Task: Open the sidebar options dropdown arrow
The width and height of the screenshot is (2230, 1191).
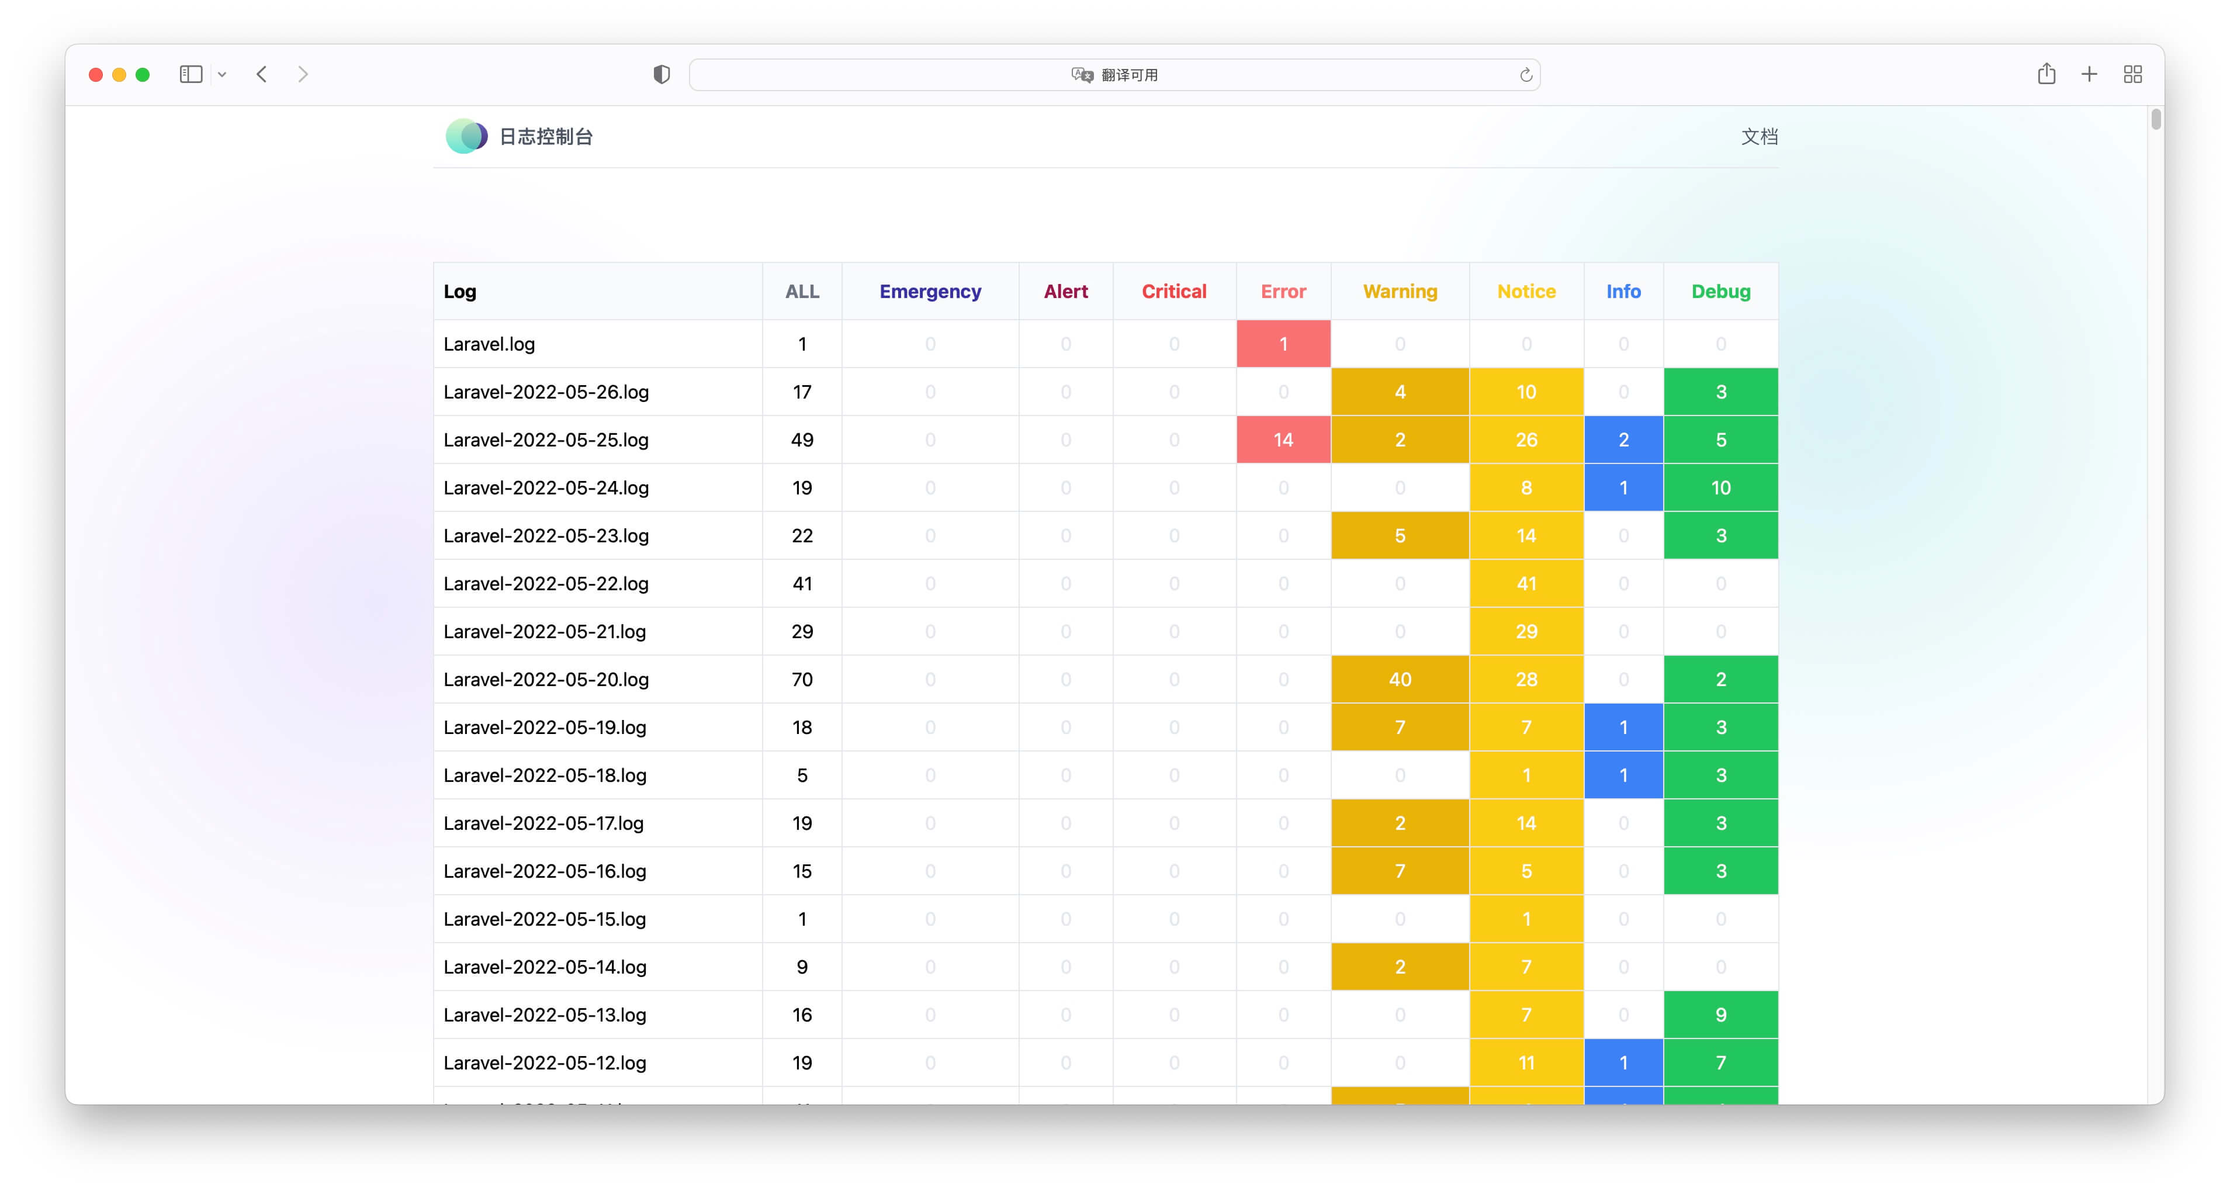Action: 223,75
